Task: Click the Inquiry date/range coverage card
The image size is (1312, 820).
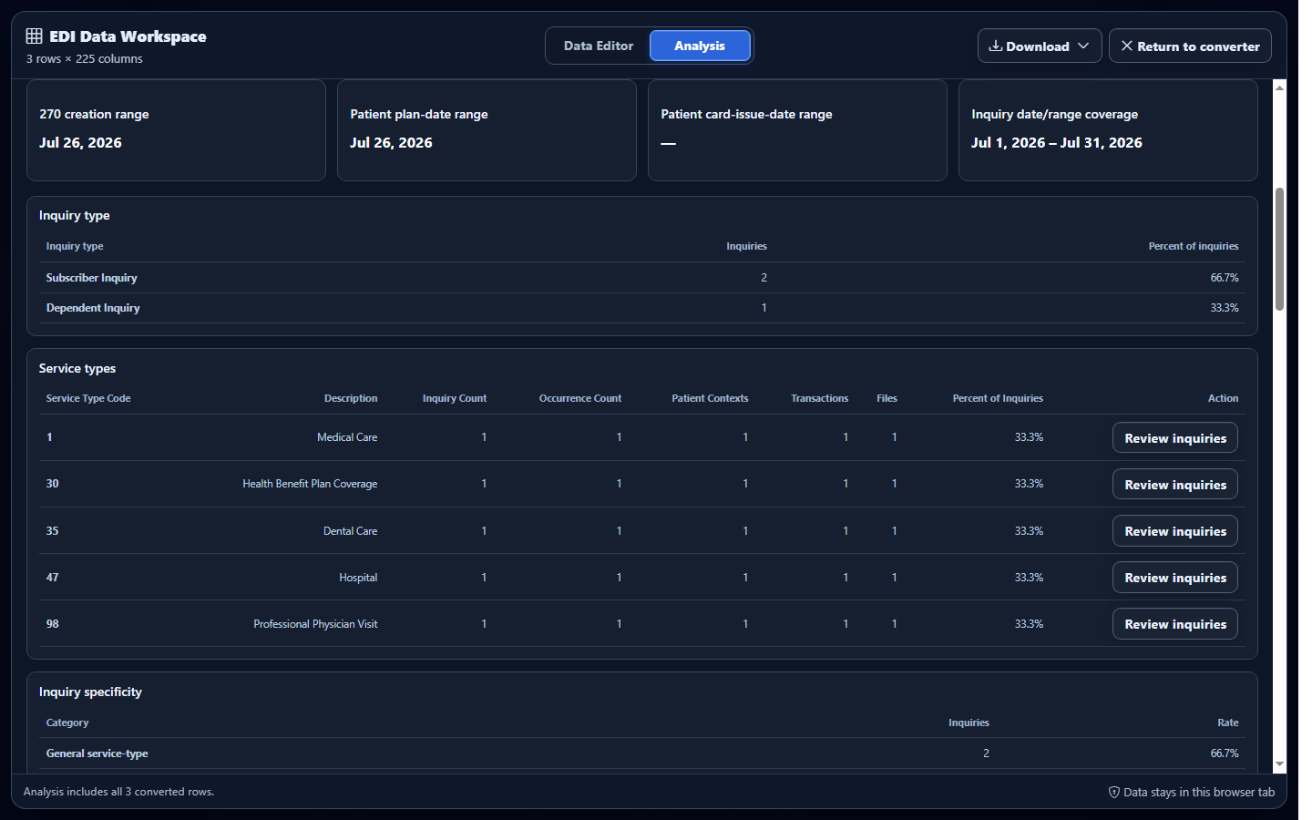Action: (1108, 130)
